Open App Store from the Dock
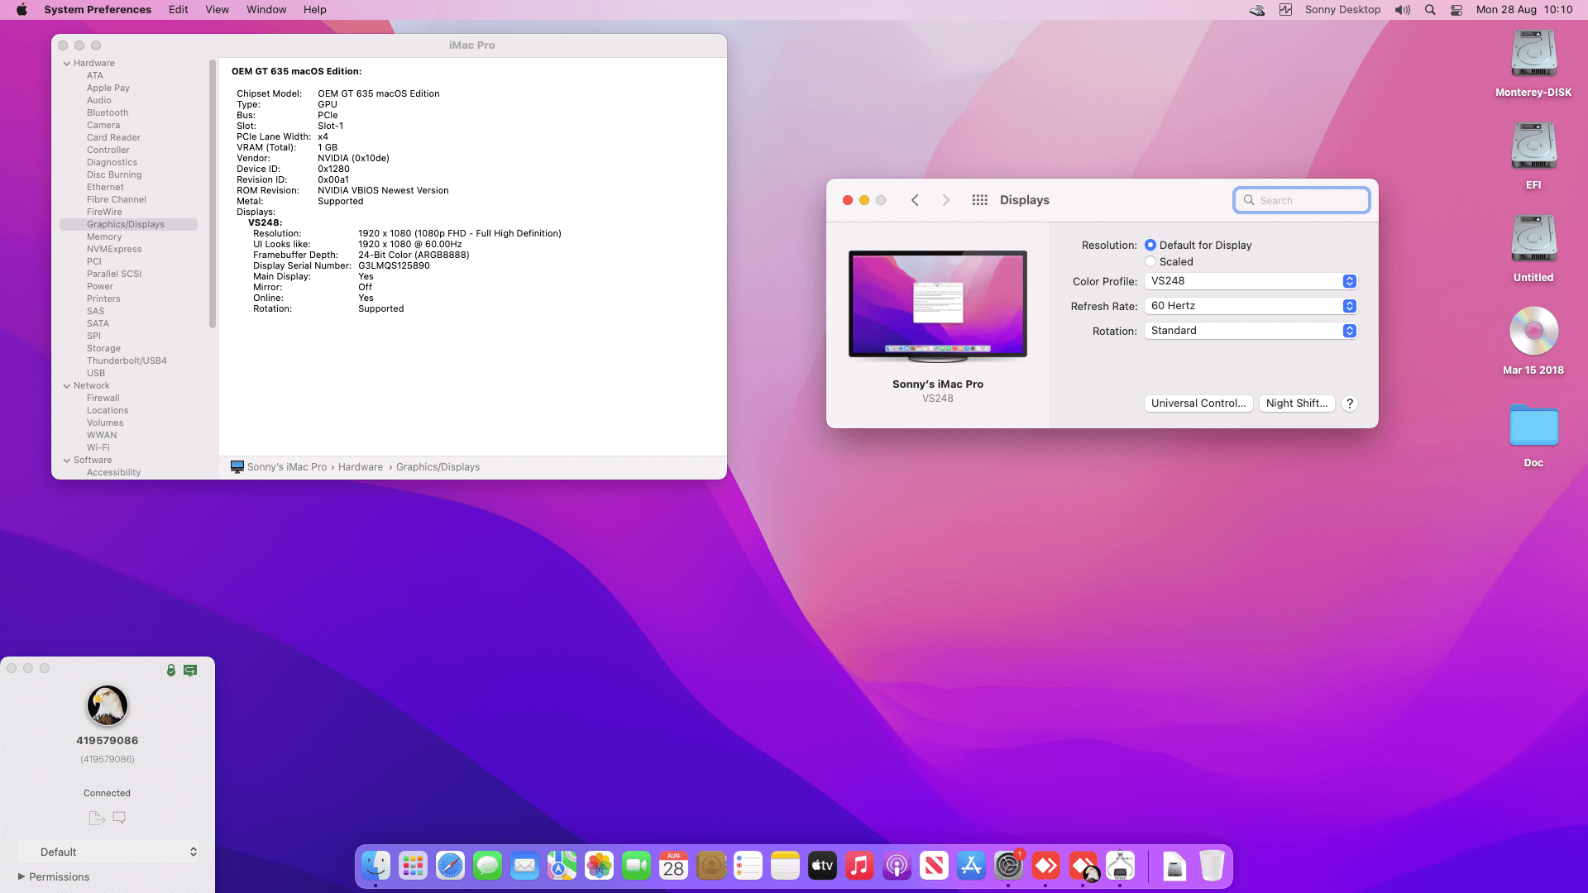The image size is (1588, 893). tap(971, 866)
